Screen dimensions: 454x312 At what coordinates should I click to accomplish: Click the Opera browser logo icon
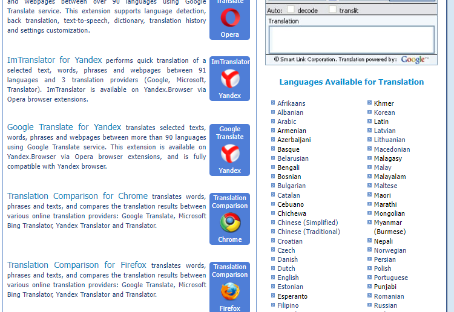point(230,18)
